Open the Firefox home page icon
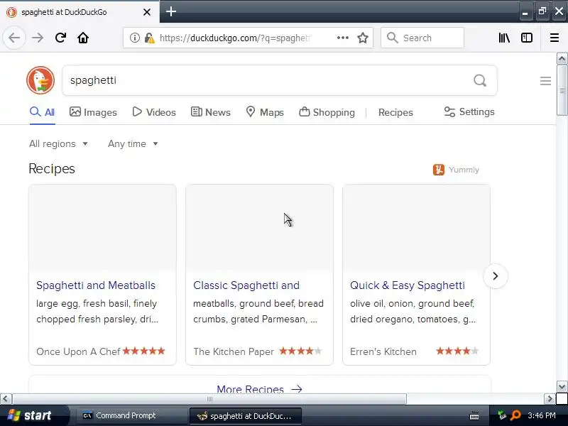 [x=83, y=38]
